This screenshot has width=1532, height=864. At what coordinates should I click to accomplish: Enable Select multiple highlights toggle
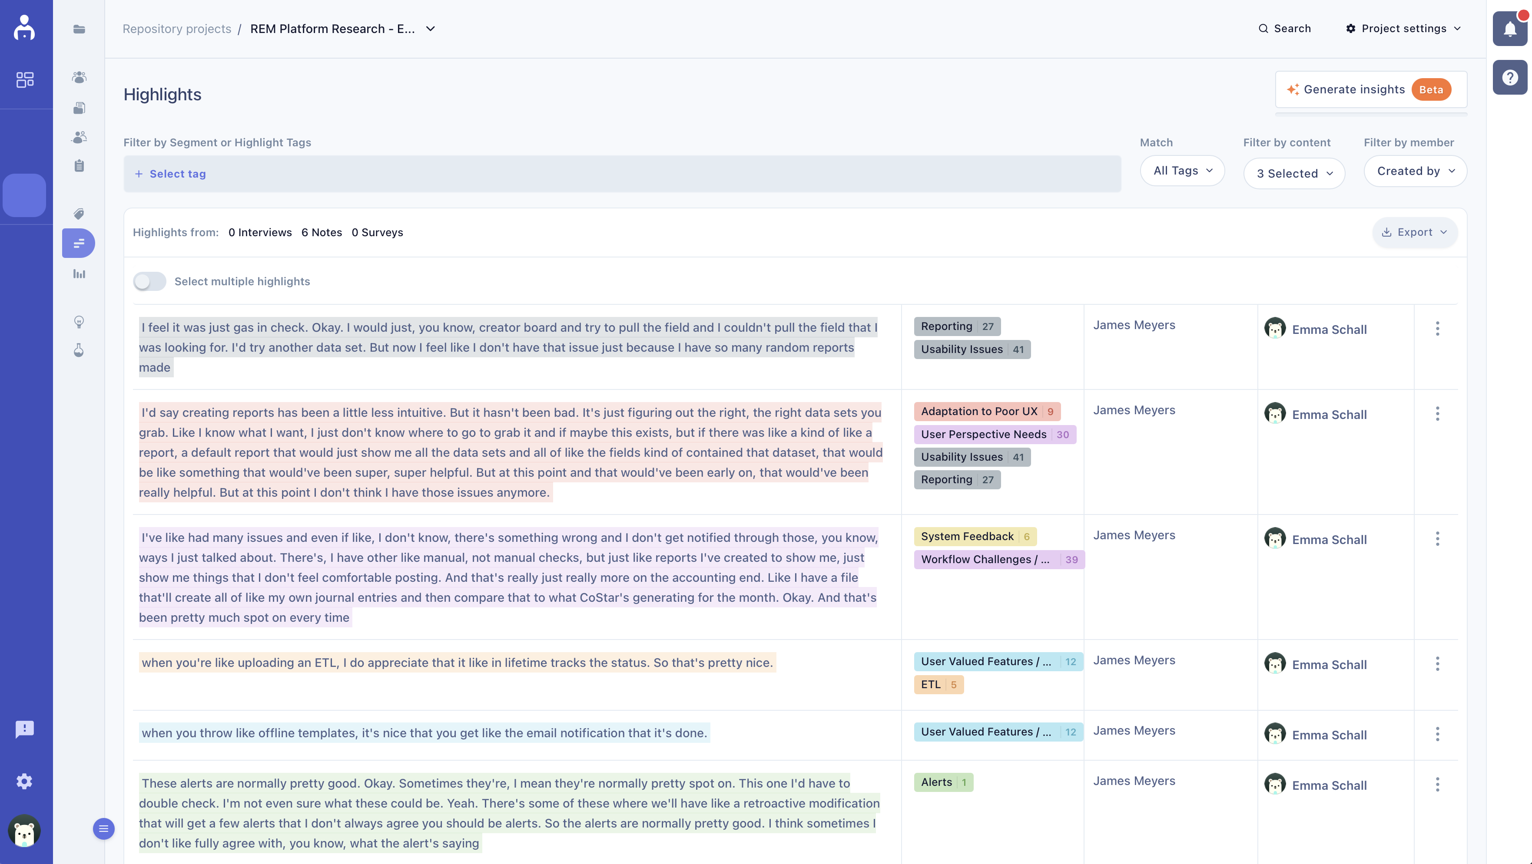(149, 281)
